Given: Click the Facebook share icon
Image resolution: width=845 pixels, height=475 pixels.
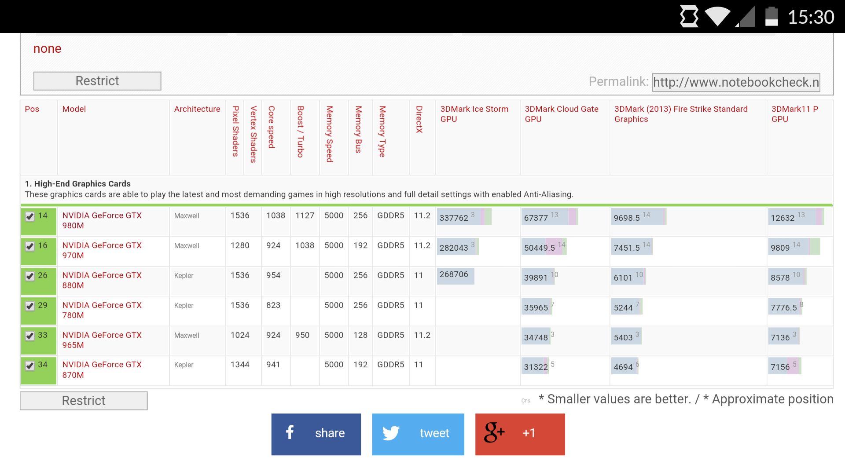Looking at the screenshot, I should tap(290, 433).
